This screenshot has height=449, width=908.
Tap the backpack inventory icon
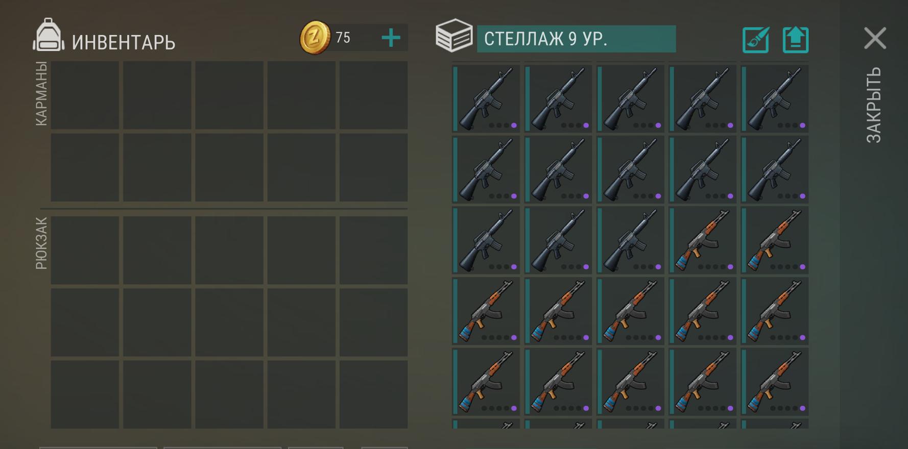(x=49, y=36)
